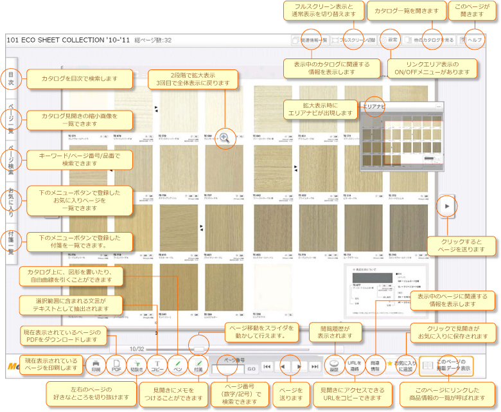Download the page via PDF icon
The height and width of the screenshot is (412, 501).
click(116, 366)
